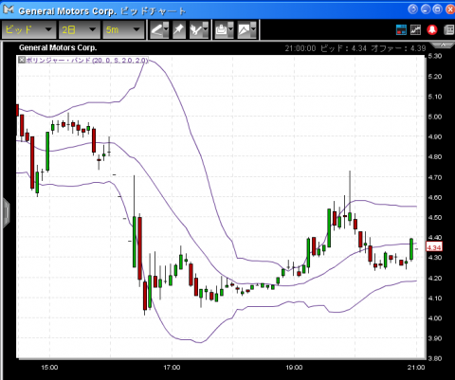Open the 5m interval dropdown
Viewport: 455px width, 380px height.
point(123,30)
